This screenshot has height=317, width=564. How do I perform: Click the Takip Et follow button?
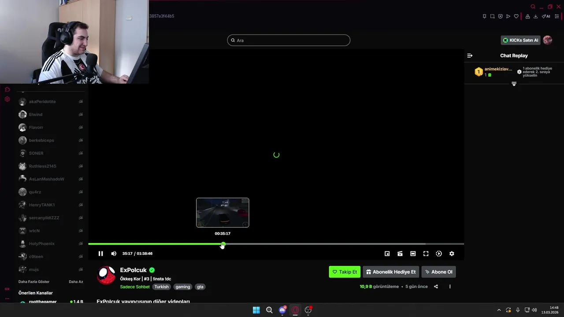(x=345, y=272)
